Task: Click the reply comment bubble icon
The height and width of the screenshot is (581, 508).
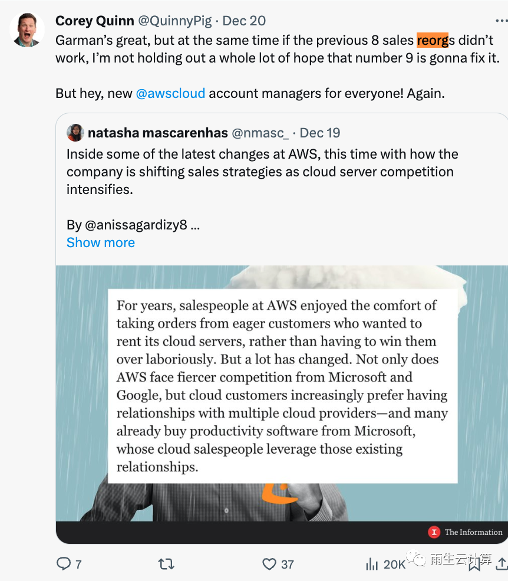Action: (x=64, y=564)
